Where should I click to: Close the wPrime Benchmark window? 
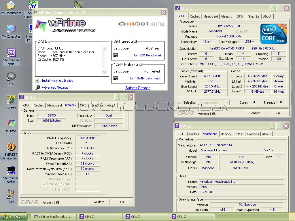point(164,13)
